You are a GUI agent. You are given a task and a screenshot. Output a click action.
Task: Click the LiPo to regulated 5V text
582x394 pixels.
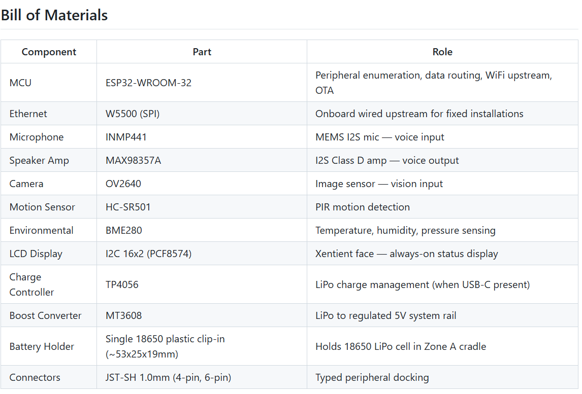[x=385, y=316]
